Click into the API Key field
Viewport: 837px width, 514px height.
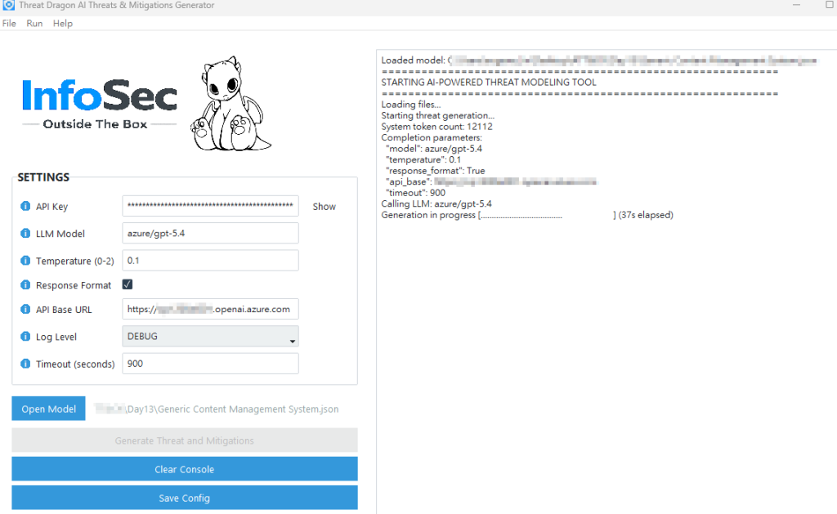210,206
